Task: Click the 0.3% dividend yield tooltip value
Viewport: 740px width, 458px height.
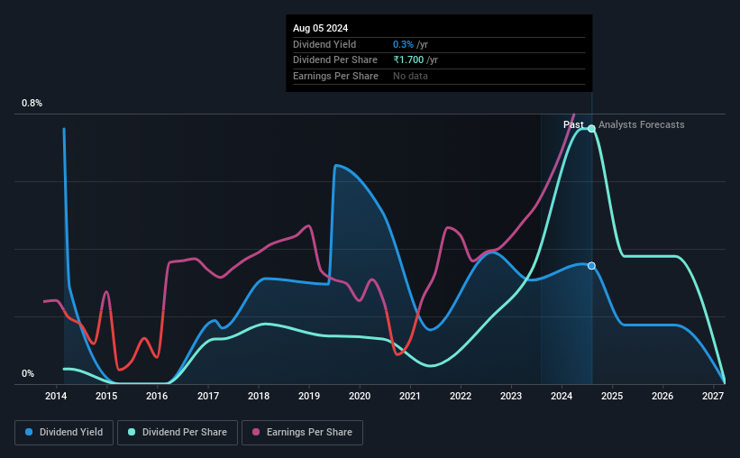Action: pos(403,44)
